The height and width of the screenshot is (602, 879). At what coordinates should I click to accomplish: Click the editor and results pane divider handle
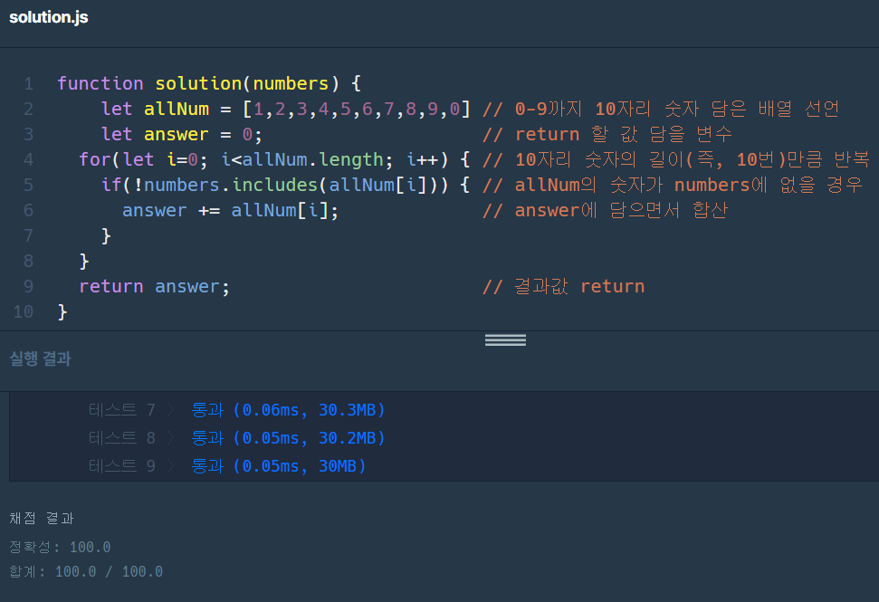pos(505,339)
